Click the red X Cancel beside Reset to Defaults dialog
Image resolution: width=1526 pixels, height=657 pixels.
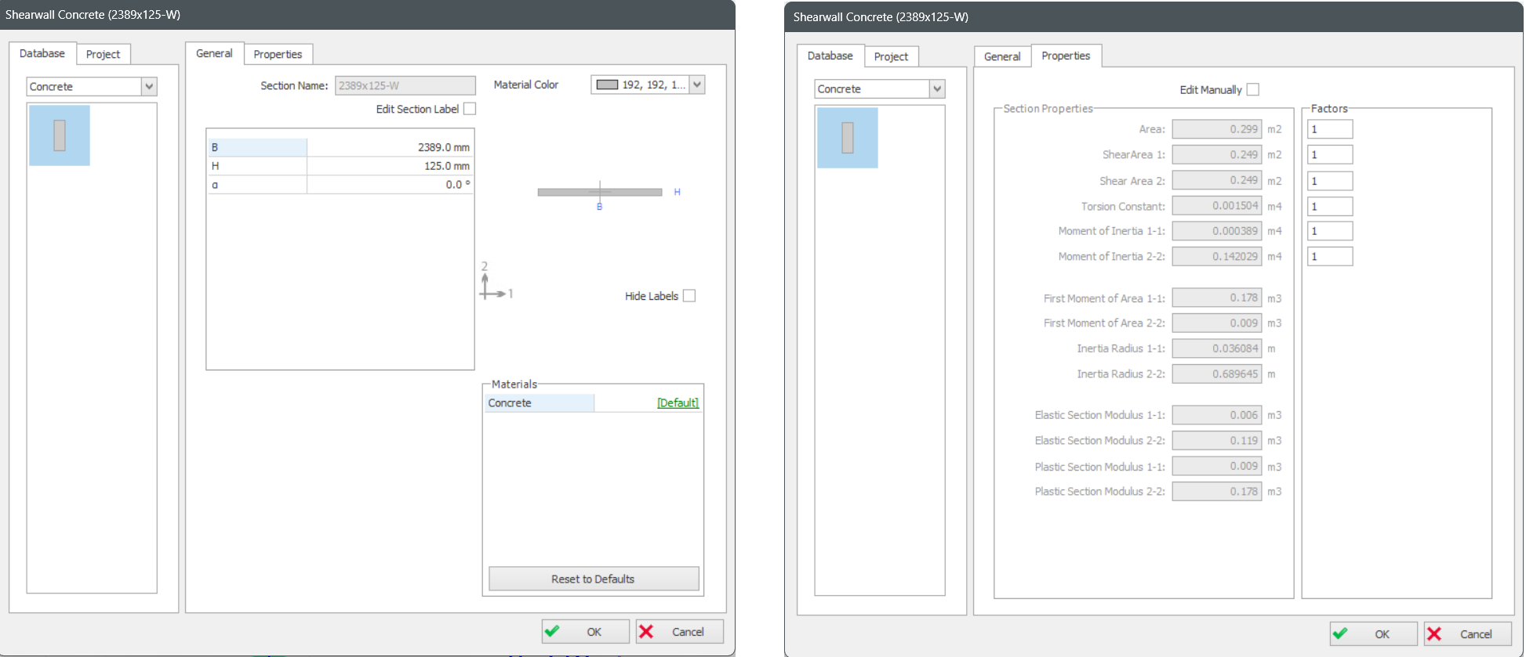679,632
